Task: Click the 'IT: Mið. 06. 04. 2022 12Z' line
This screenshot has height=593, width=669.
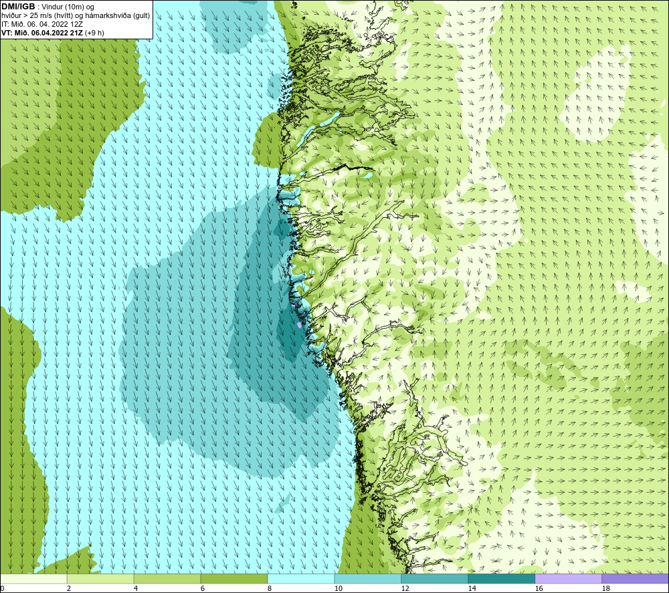Action: pos(42,24)
